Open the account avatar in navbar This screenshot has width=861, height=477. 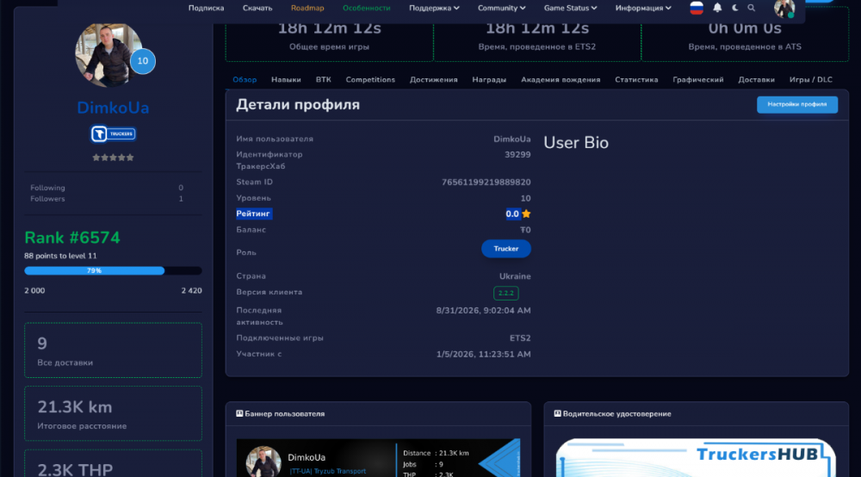tap(784, 9)
